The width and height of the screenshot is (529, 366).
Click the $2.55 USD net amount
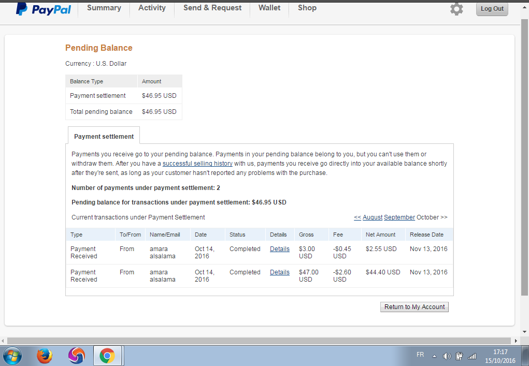coord(381,248)
